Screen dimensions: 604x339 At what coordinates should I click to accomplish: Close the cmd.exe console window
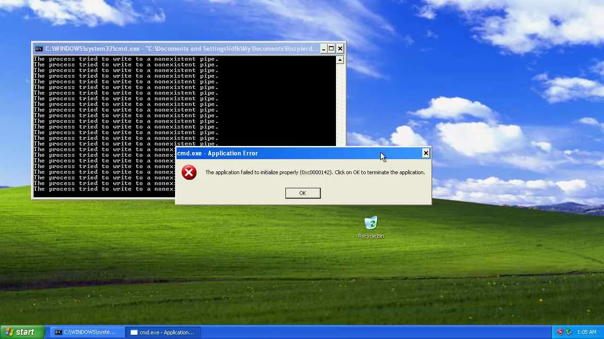[340, 48]
